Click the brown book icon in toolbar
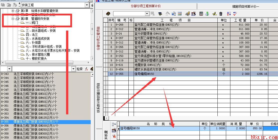Viewport: 278px width, 140px height. 108,14
